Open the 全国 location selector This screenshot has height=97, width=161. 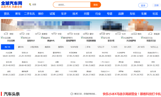coord(33,5)
